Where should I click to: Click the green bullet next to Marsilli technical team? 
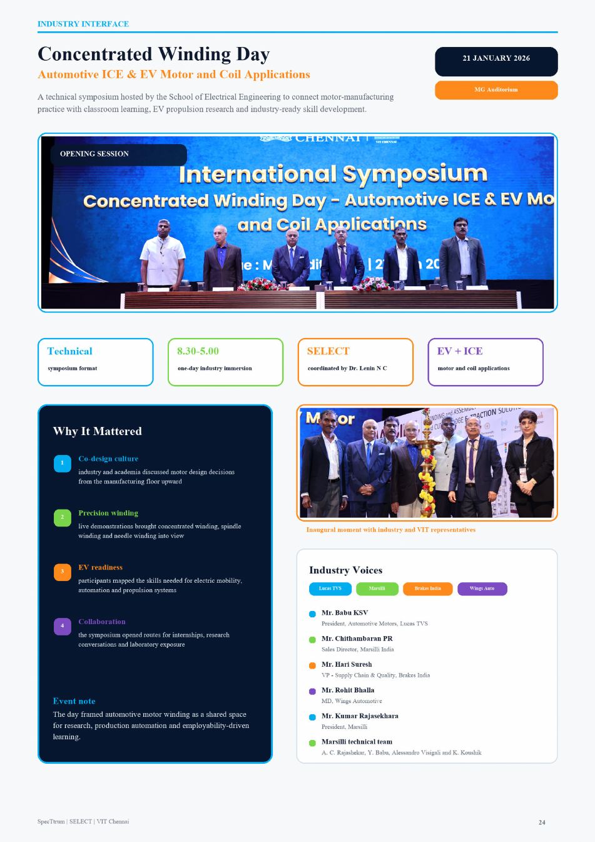tap(312, 743)
